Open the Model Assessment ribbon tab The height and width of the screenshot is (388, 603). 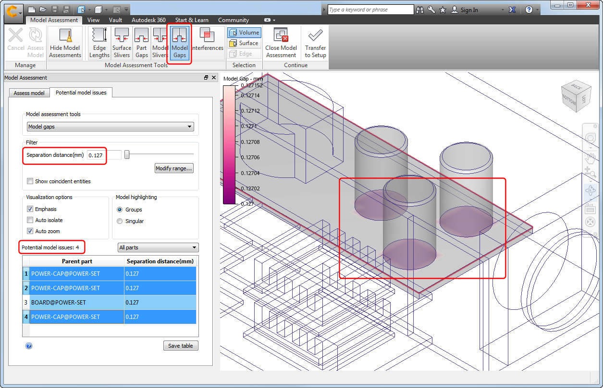click(x=54, y=20)
